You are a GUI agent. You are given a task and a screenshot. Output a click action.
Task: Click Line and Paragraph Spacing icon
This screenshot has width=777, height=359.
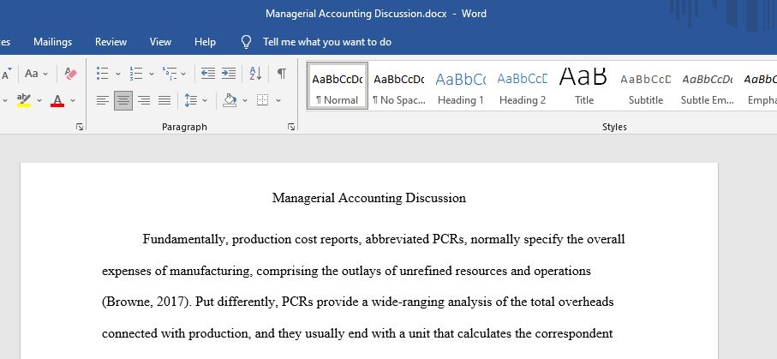[x=191, y=100]
